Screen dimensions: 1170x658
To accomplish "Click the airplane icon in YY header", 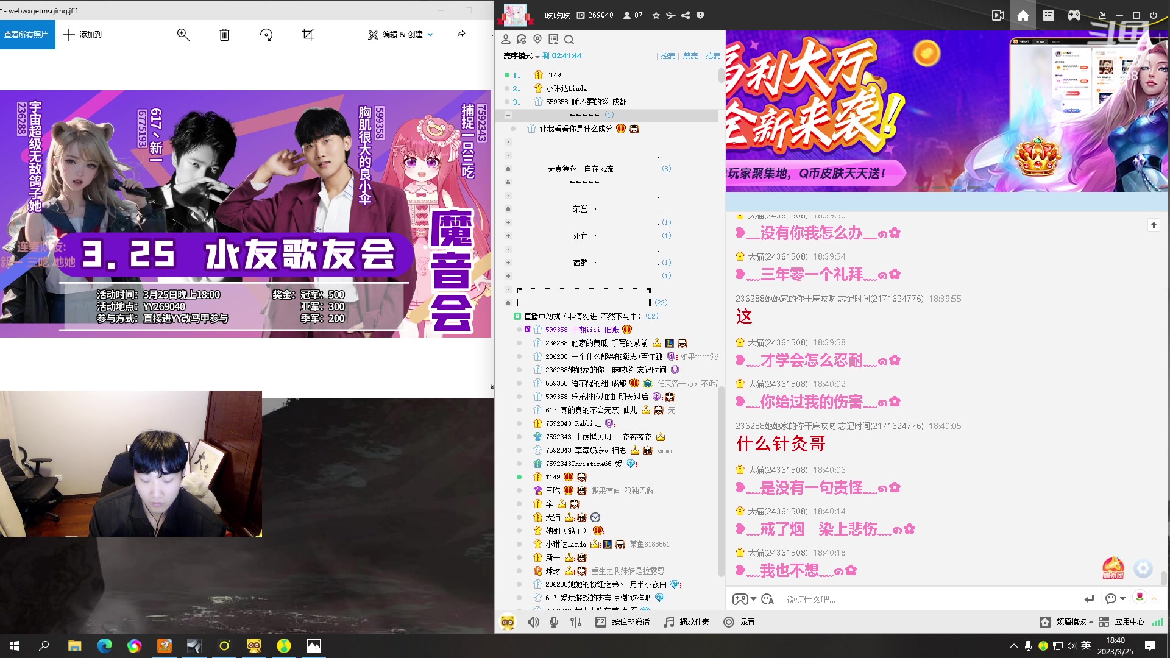I will (670, 15).
